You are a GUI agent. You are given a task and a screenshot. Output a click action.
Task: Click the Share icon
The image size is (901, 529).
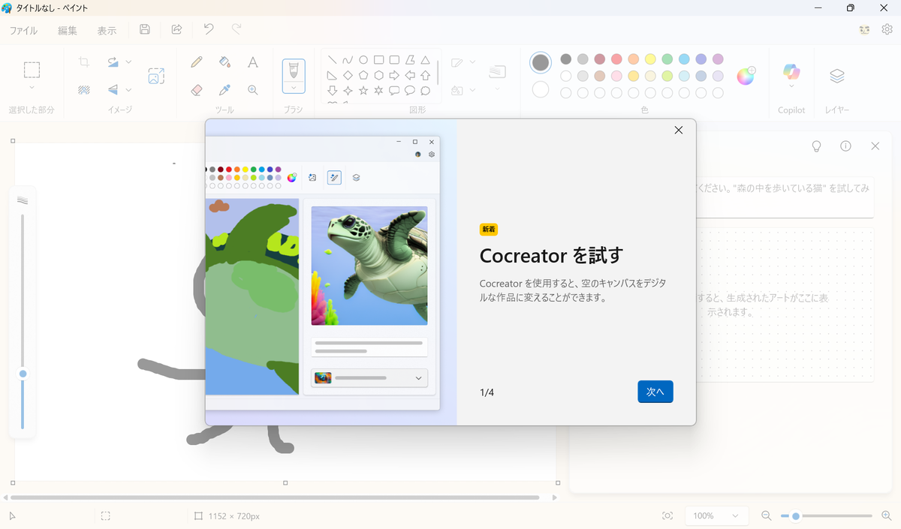click(x=176, y=29)
